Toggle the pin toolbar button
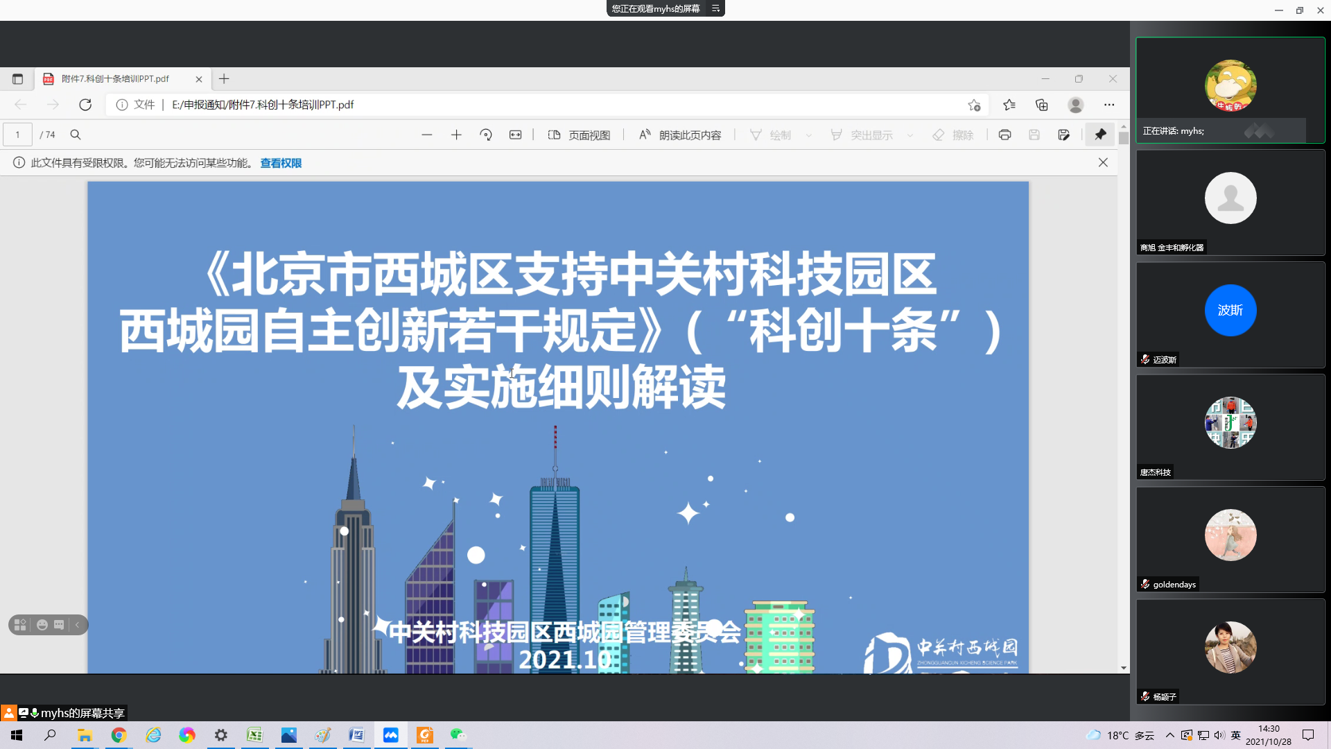The height and width of the screenshot is (749, 1331). [x=1100, y=135]
